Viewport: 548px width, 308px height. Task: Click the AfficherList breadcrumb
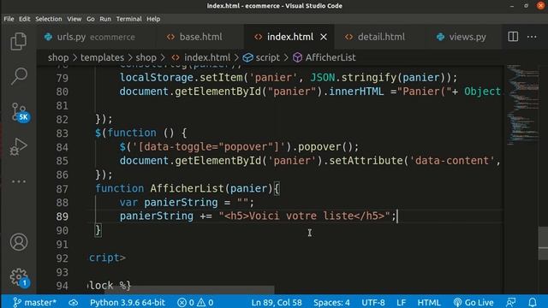331,57
